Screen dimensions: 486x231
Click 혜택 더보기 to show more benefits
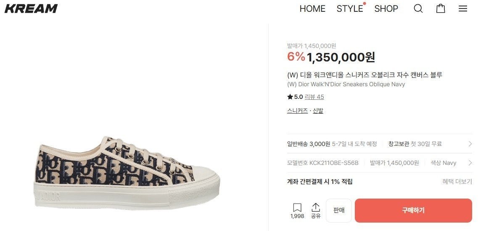[x=457, y=182]
